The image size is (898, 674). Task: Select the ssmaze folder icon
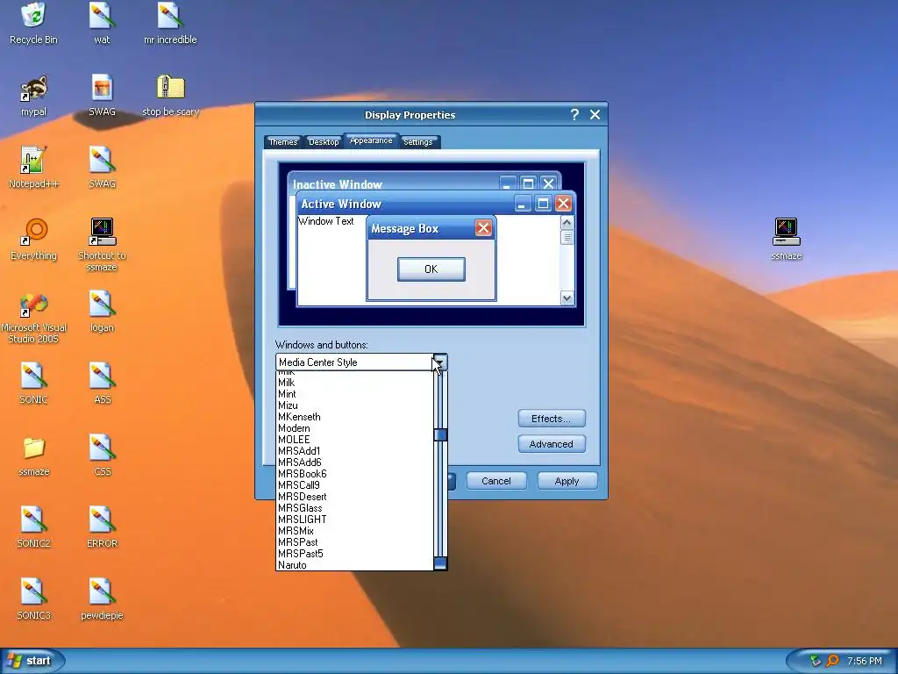pos(33,455)
